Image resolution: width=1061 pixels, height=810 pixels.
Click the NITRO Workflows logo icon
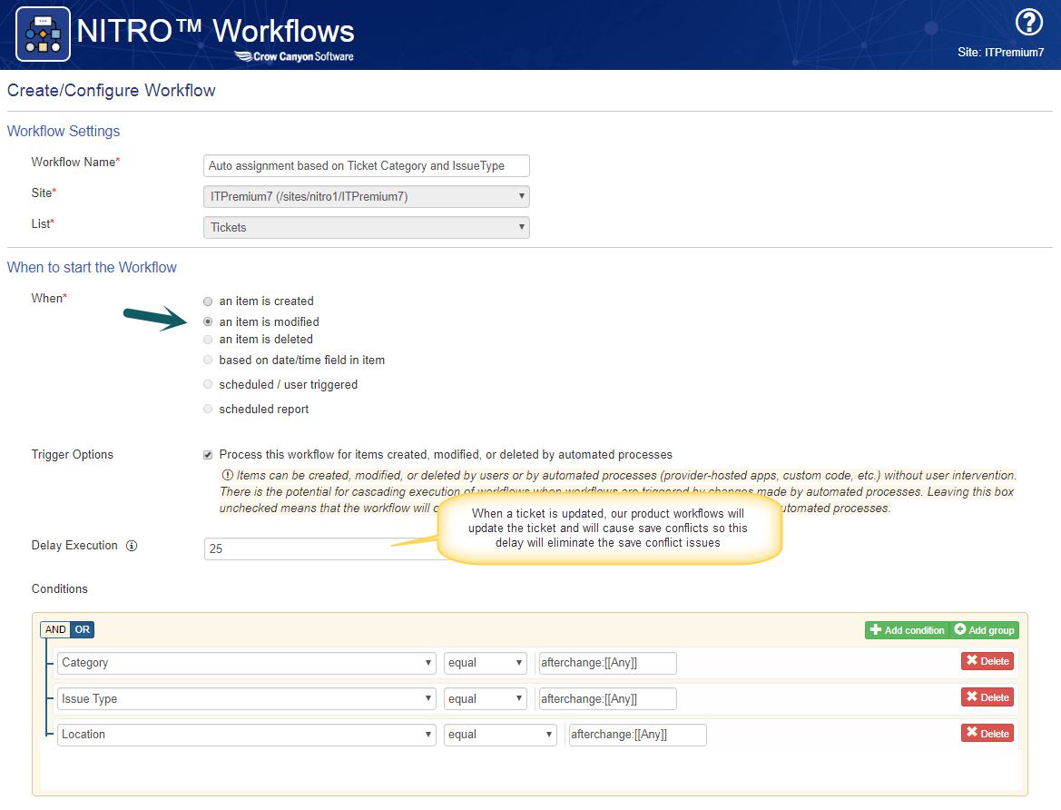[43, 34]
